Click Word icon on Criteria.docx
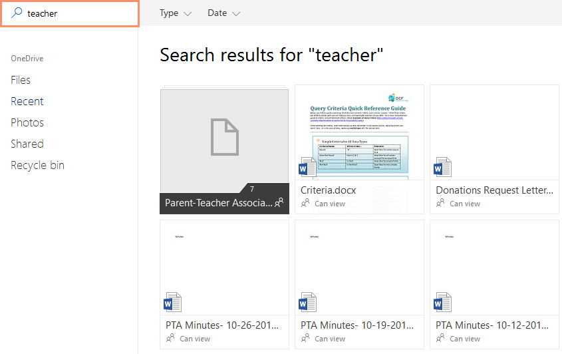The image size is (562, 354). tap(307, 166)
